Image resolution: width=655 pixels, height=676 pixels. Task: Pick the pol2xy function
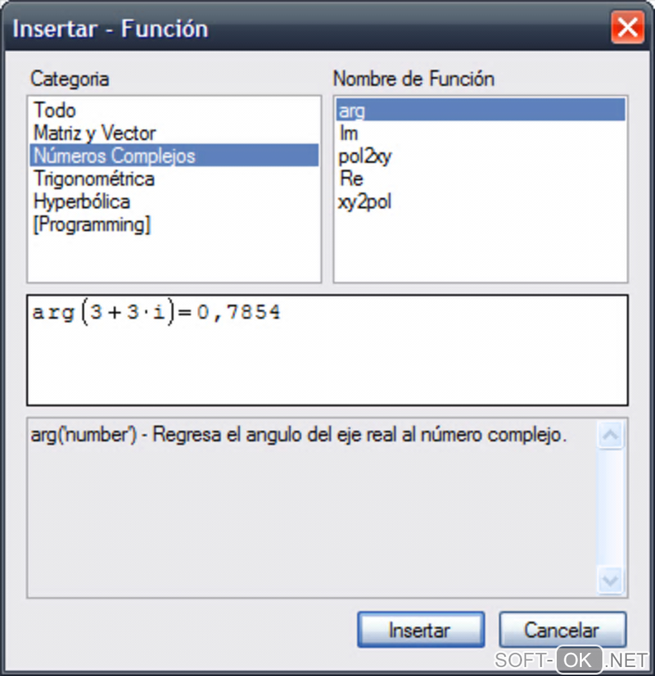(x=364, y=156)
